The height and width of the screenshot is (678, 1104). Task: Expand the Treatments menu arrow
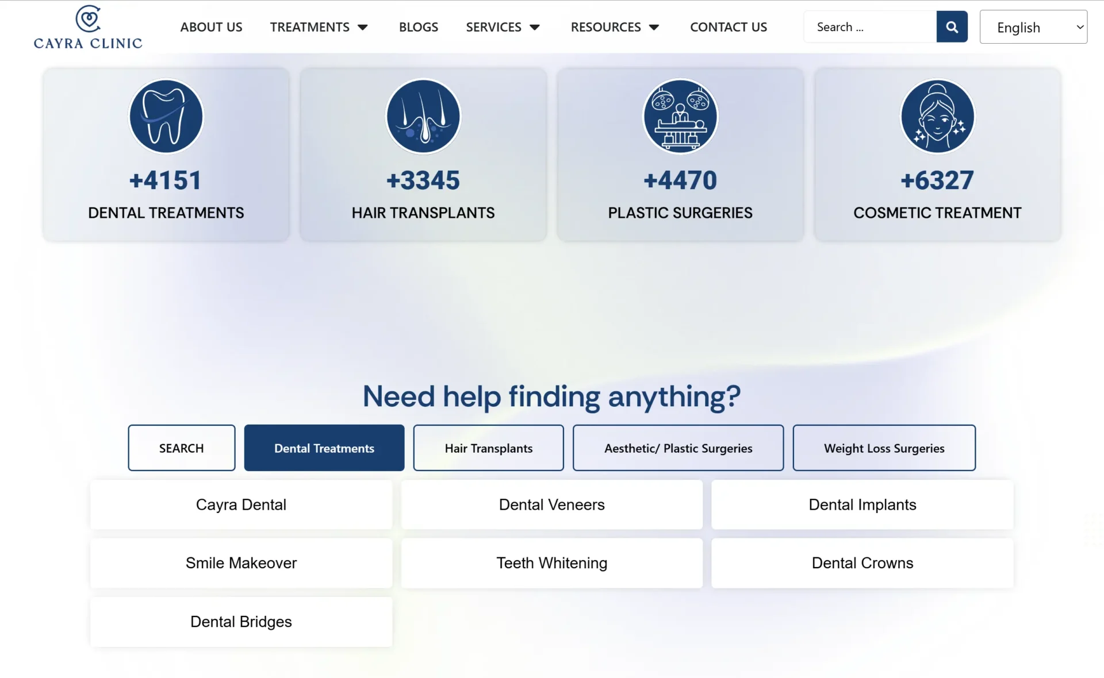(x=363, y=28)
